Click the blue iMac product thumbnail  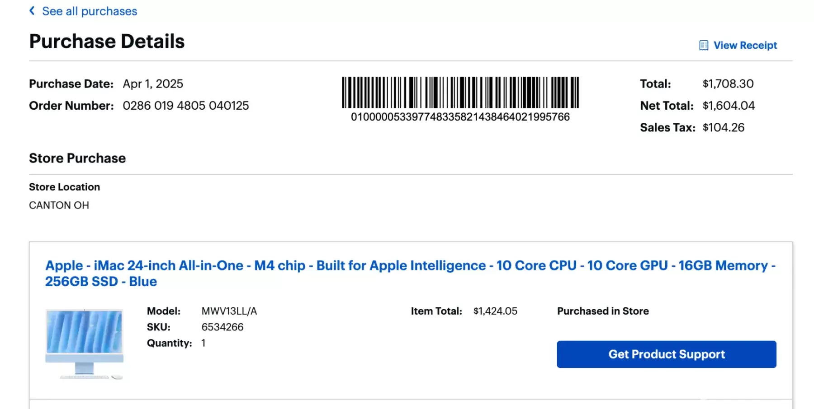(85, 344)
